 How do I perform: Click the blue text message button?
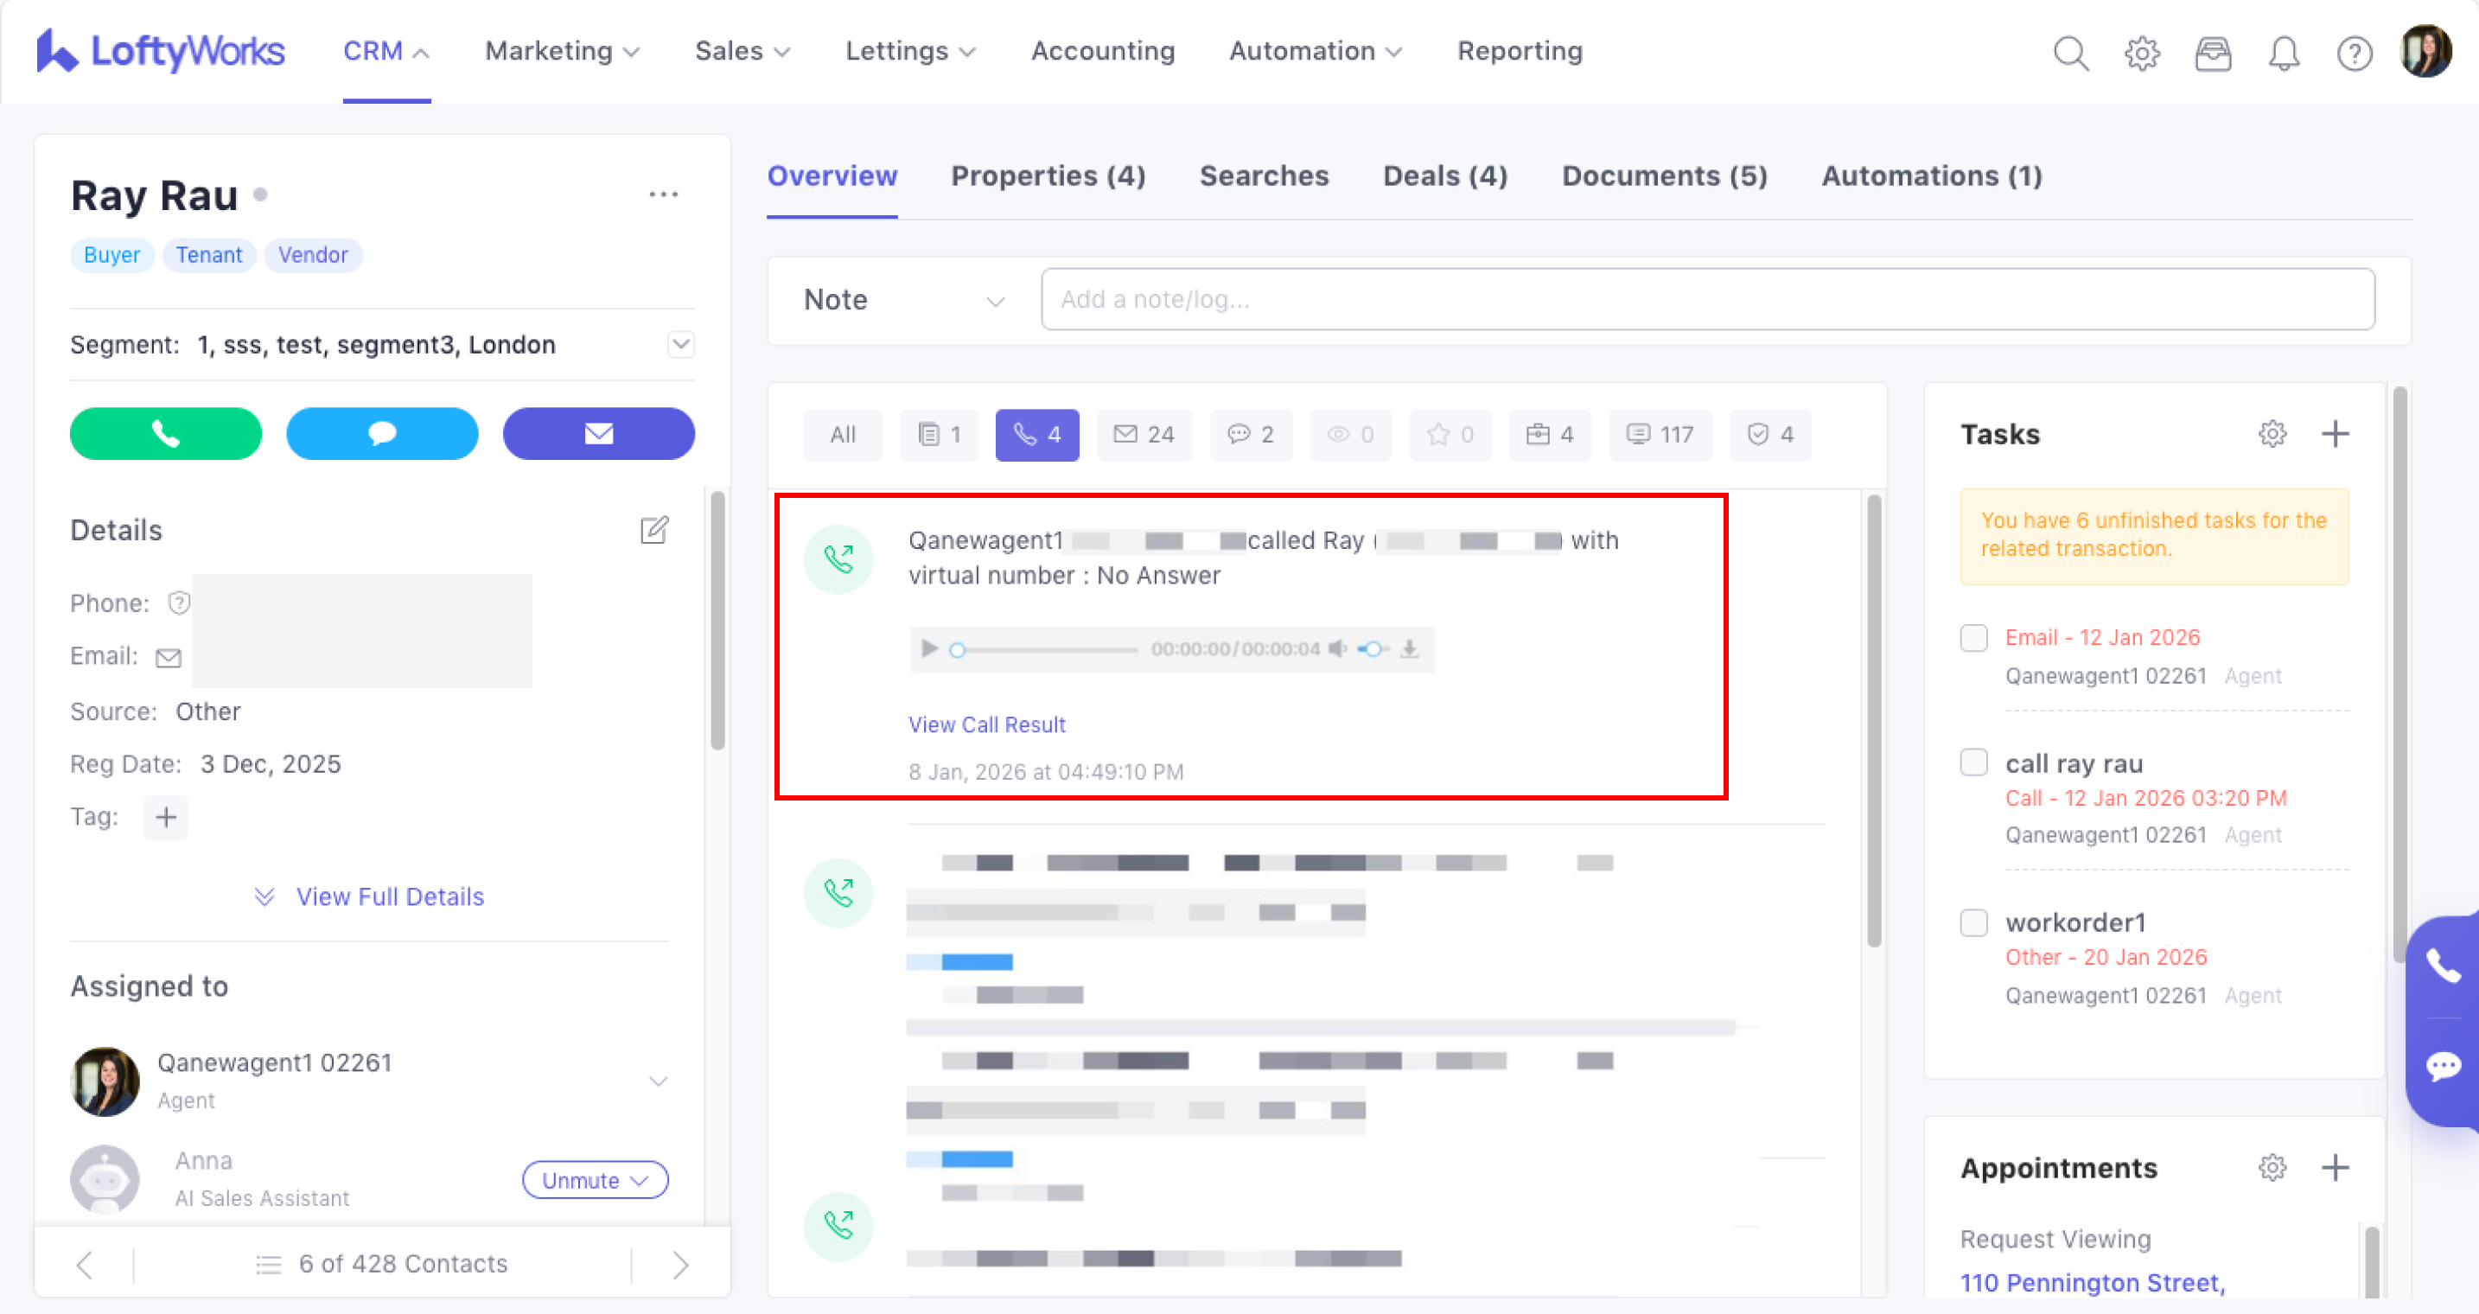click(x=382, y=433)
